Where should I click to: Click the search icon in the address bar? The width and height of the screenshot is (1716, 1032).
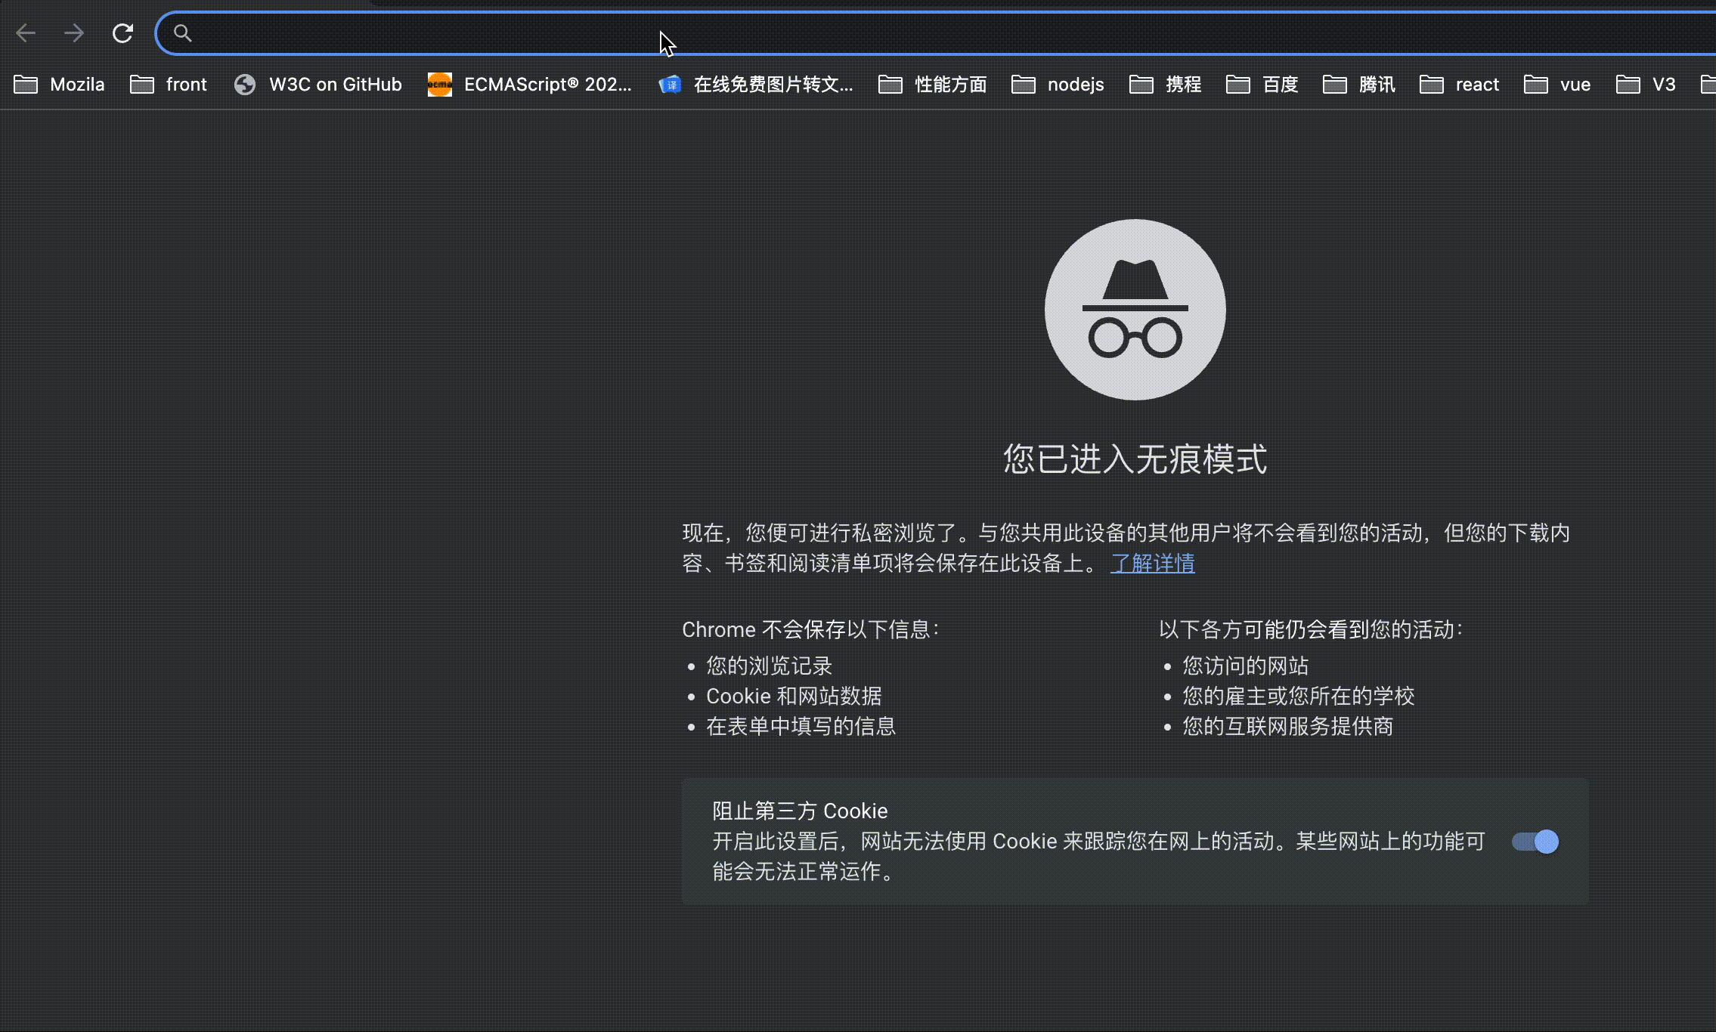182,32
